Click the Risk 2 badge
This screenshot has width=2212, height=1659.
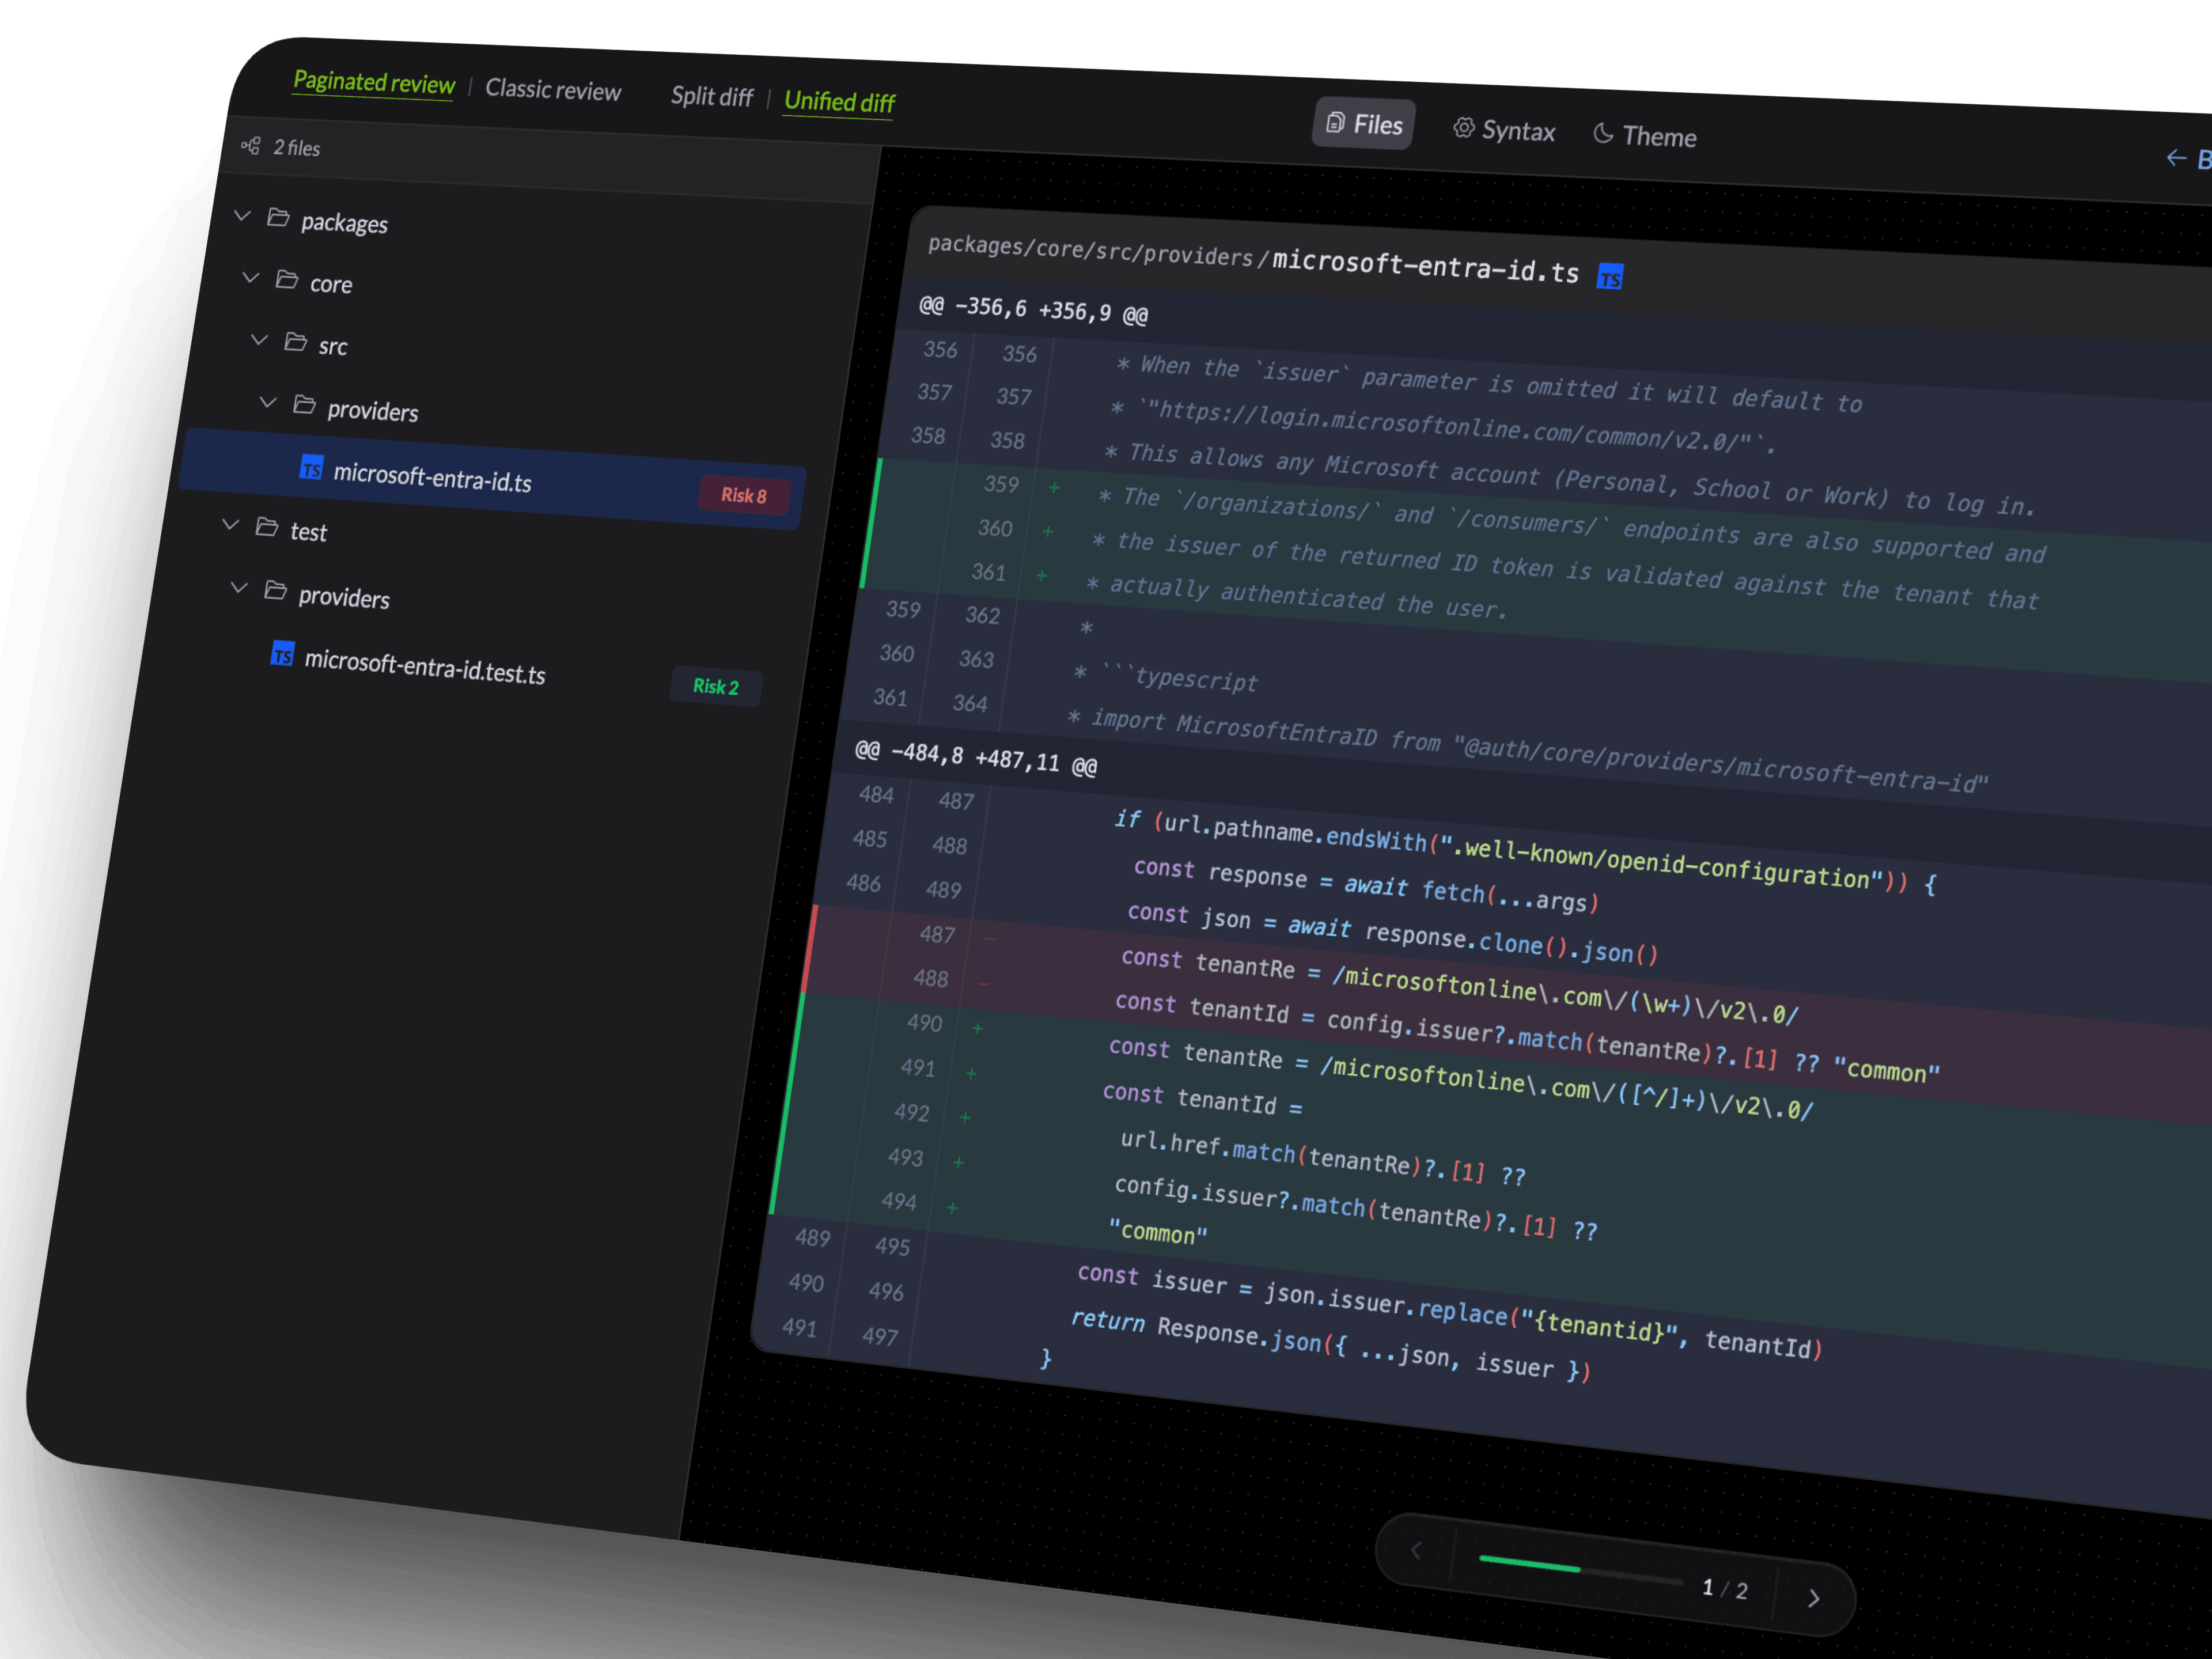pyautogui.click(x=716, y=686)
